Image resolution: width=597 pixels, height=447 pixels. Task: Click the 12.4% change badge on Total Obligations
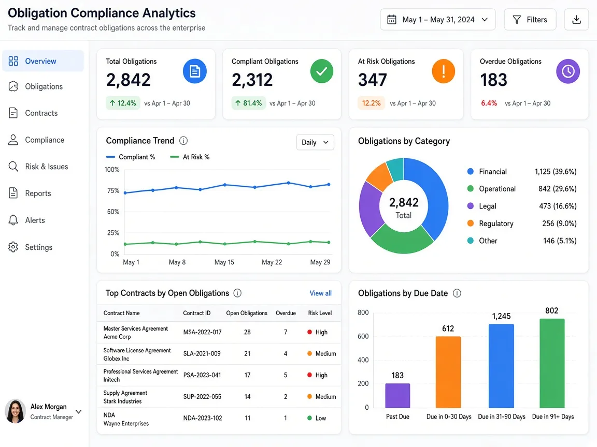click(x=123, y=103)
